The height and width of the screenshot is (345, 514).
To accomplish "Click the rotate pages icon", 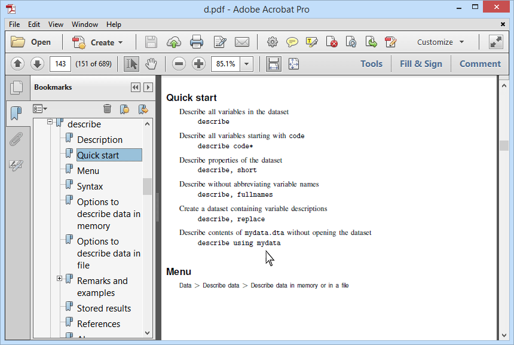I will pyautogui.click(x=351, y=42).
